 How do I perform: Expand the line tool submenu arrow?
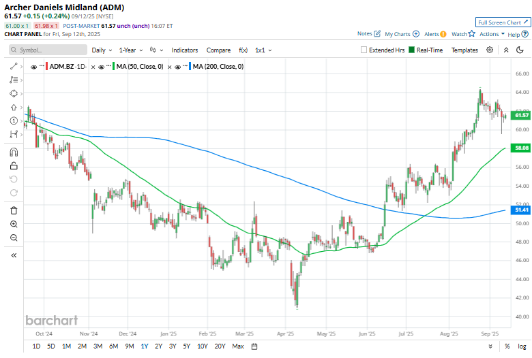(x=21, y=67)
